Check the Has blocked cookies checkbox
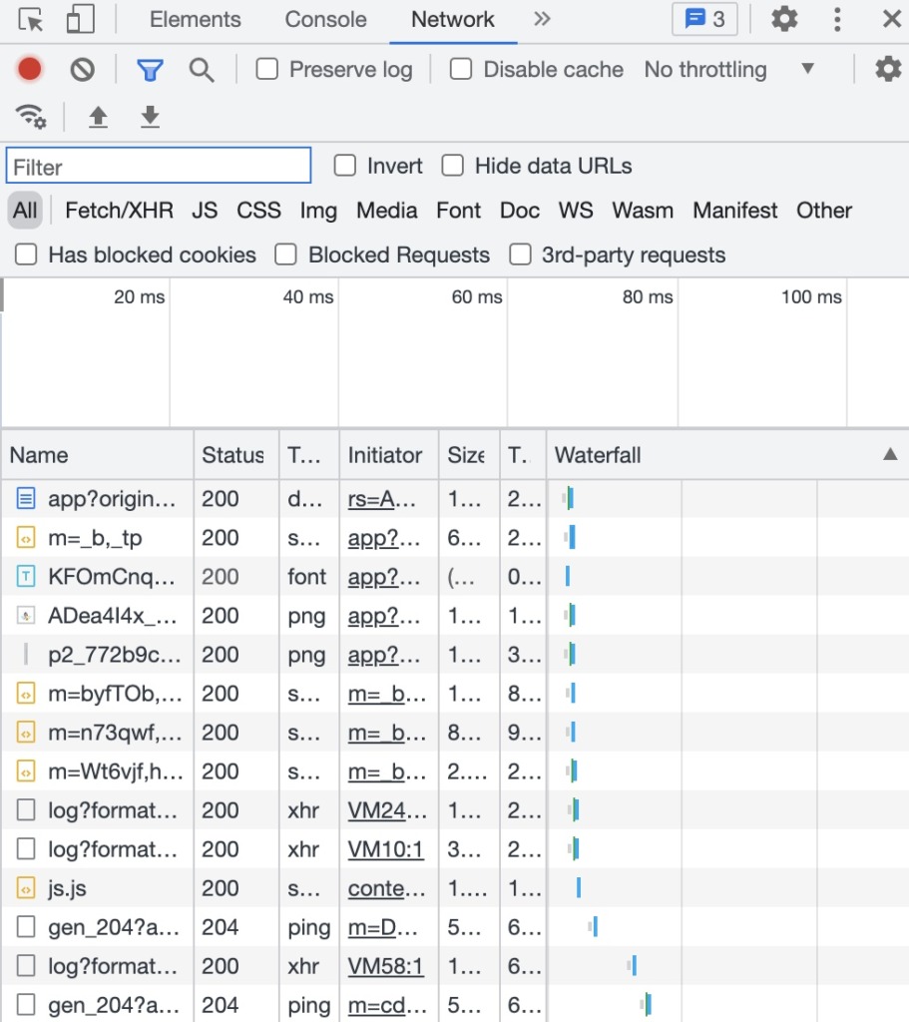This screenshot has width=909, height=1022. coord(26,255)
